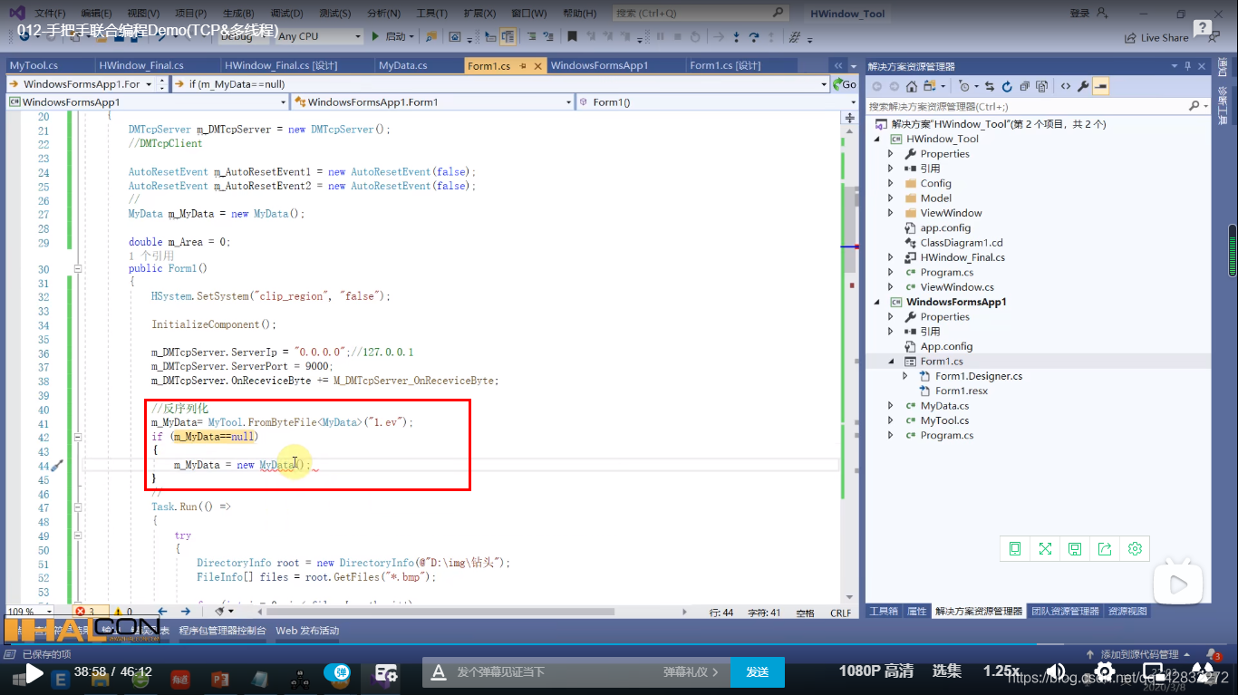Image resolution: width=1238 pixels, height=695 pixels.
Task: Click the video settings gear icon
Action: tap(1105, 671)
